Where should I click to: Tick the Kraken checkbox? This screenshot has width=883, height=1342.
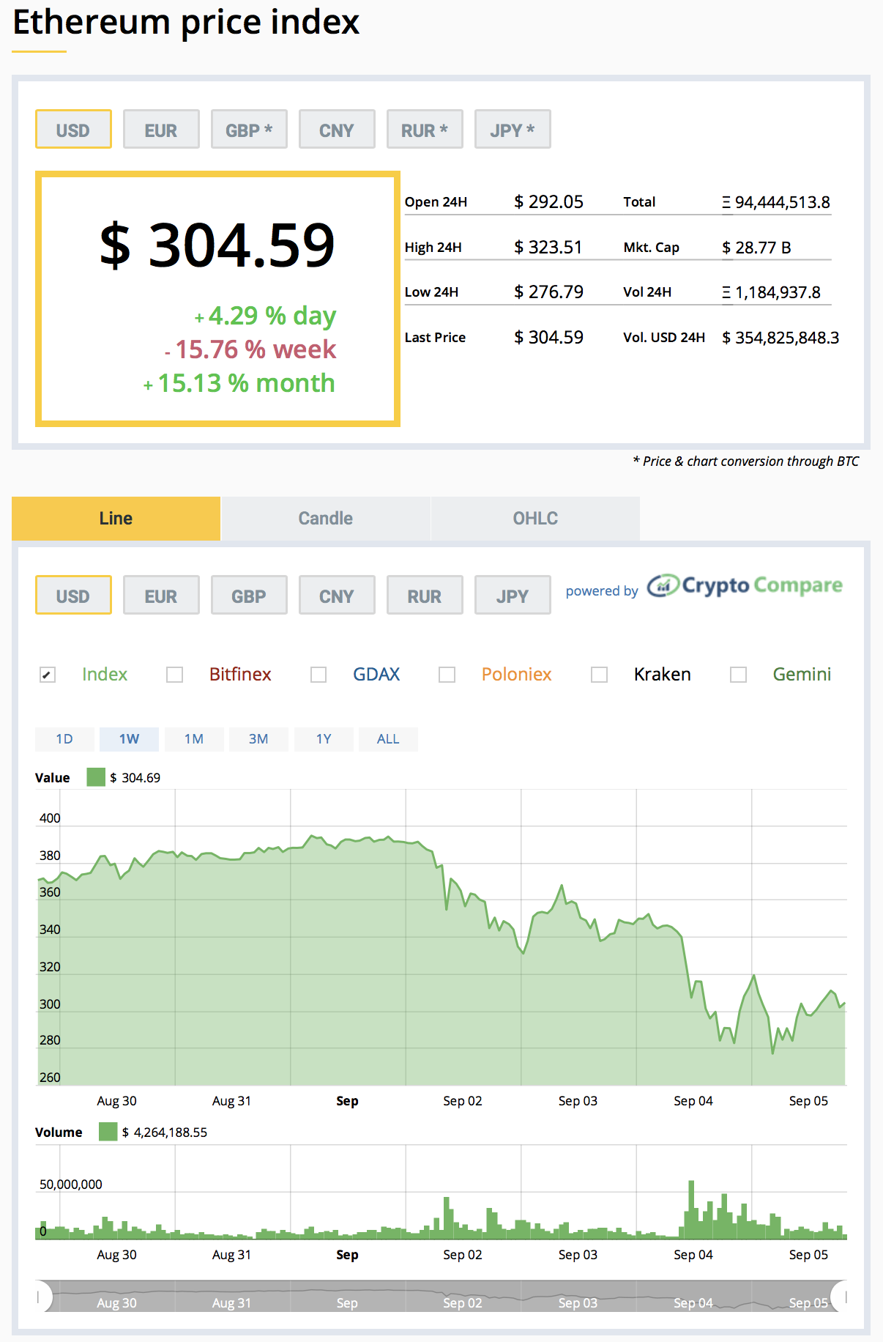(599, 675)
